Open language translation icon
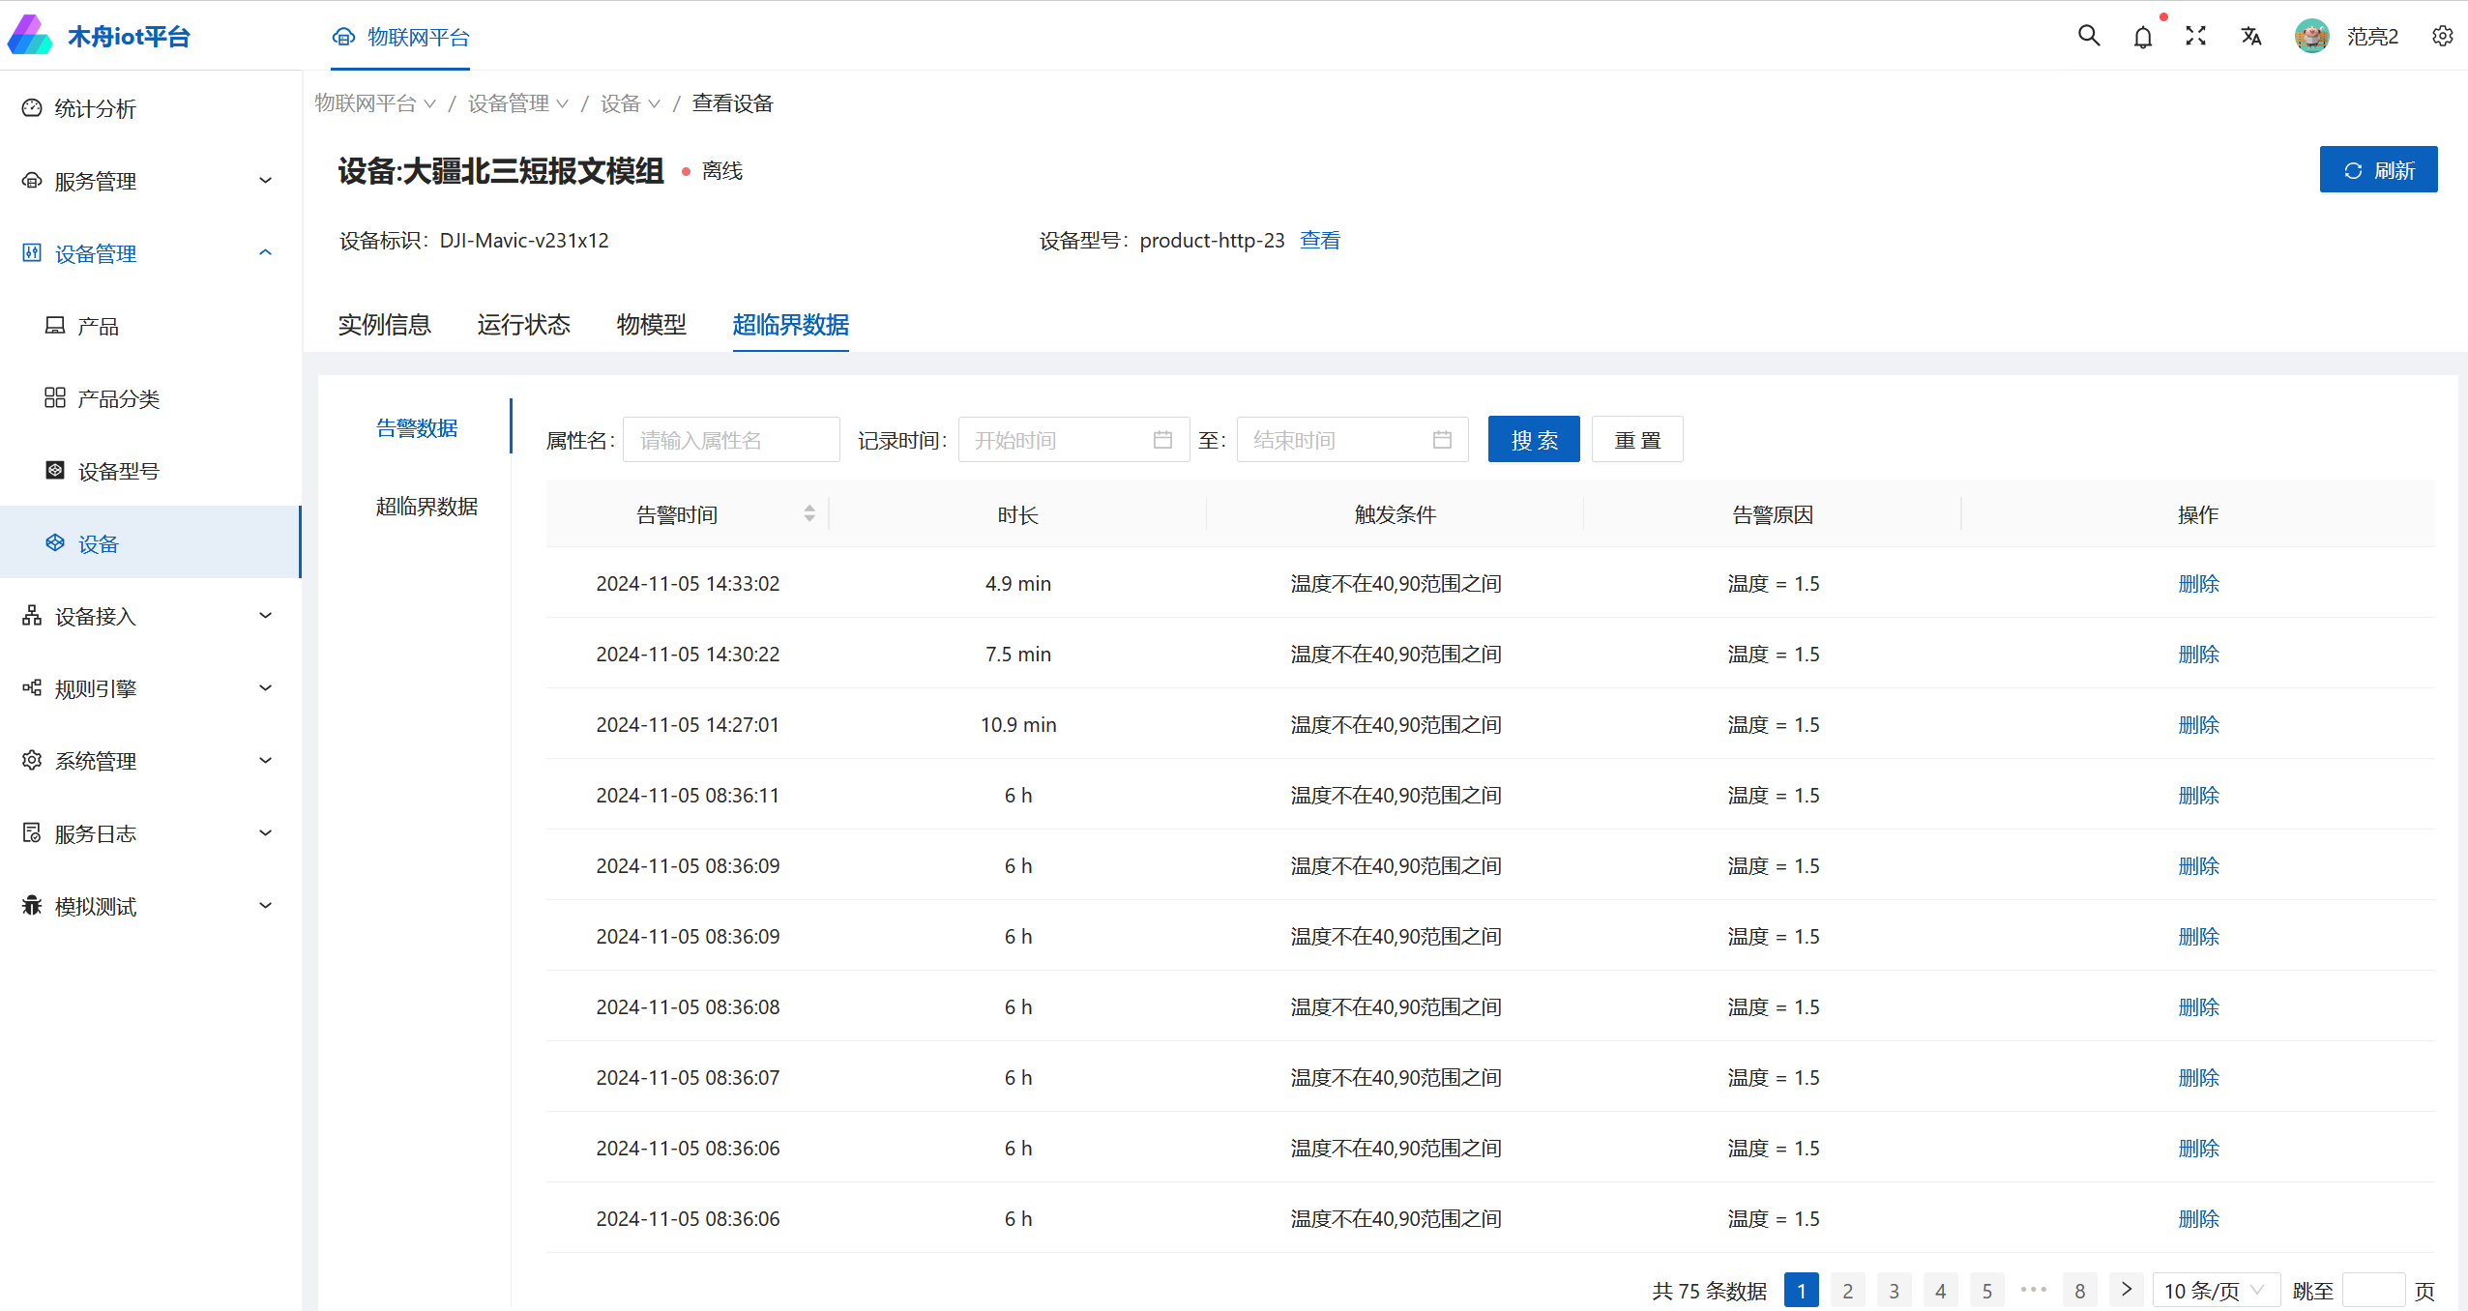Screen dimensions: 2468x1311 pyautogui.click(x=2251, y=36)
